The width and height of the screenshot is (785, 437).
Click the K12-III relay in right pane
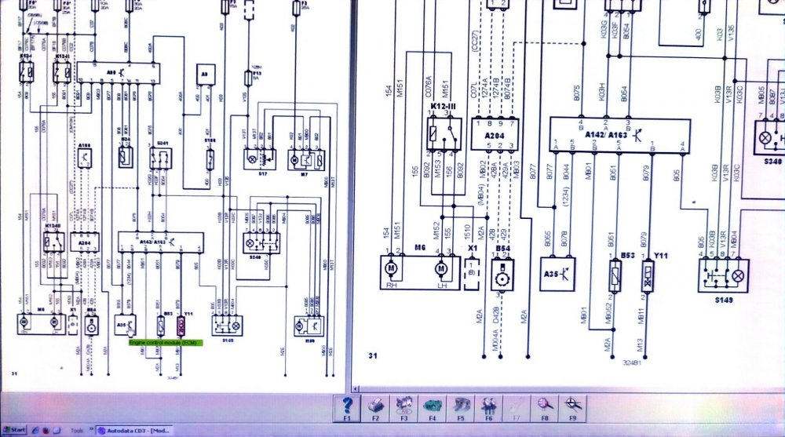440,135
